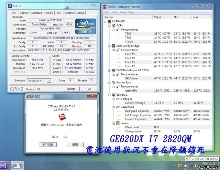The height and width of the screenshot is (170, 220).
Task: Select the CPU tab in CPU-Z
Action: click(14, 13)
